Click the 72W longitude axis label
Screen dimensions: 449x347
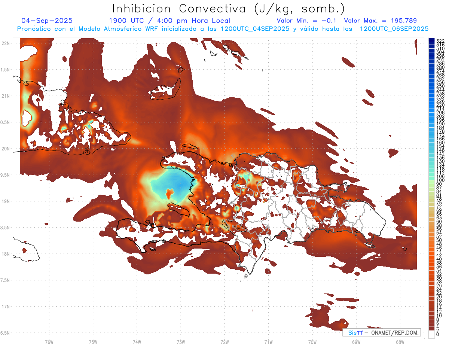tap(224, 342)
